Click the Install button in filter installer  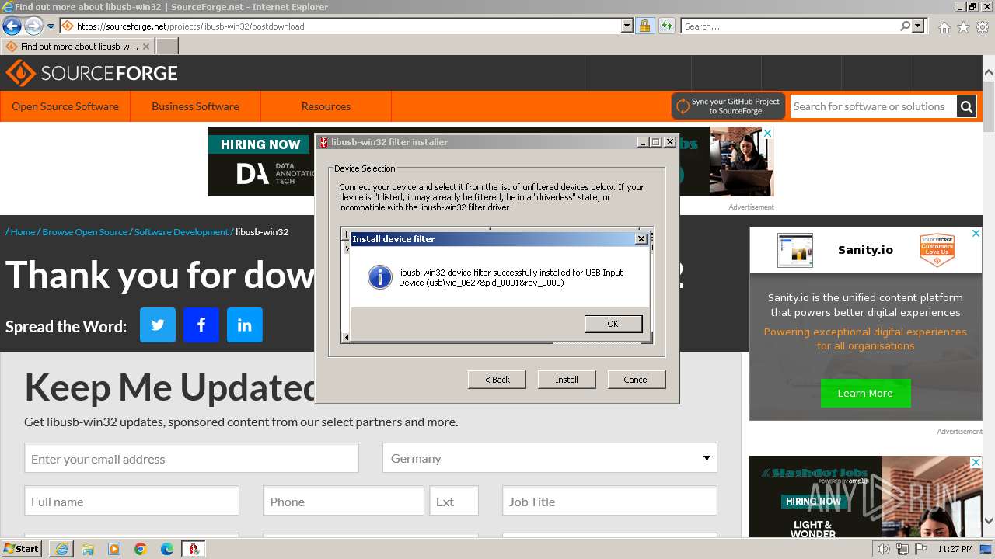566,380
